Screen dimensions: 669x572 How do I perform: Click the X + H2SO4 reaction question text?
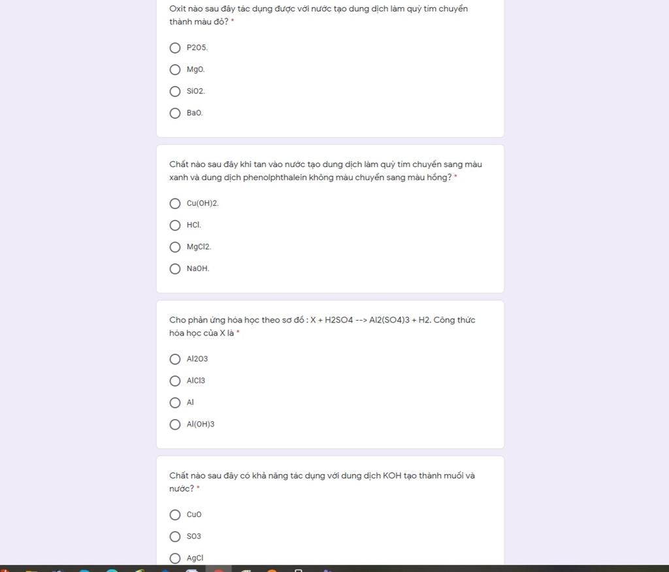click(x=322, y=326)
